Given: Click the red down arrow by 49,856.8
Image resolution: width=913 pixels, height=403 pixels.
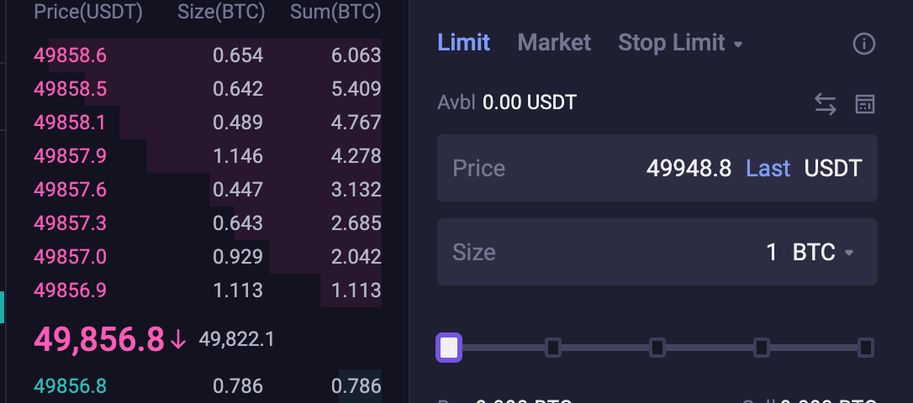Looking at the screenshot, I should pos(178,340).
